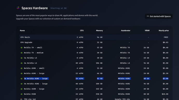179x100 pixels.
Task: Select '4x Nvidia A10G - large' name
Action: pos(36,84)
